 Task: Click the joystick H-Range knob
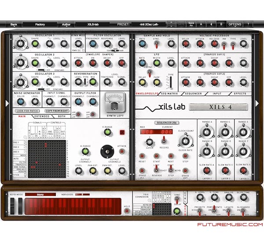click(x=85, y=151)
